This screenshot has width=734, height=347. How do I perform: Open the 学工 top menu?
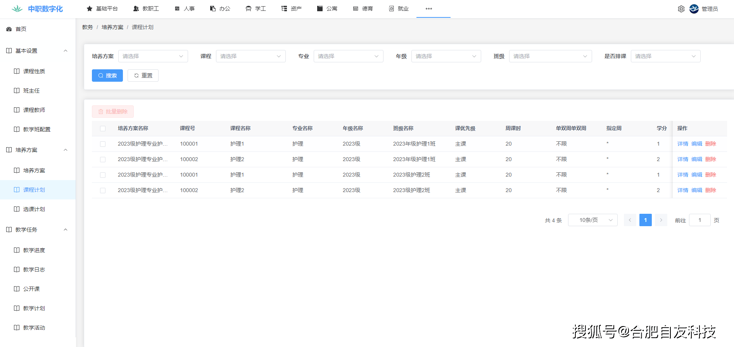pyautogui.click(x=256, y=9)
